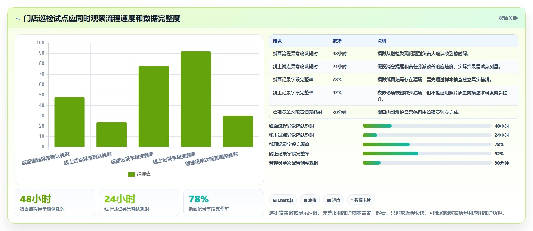533x231 pixels.
Task: Open the 78% data card
Action: 224,203
